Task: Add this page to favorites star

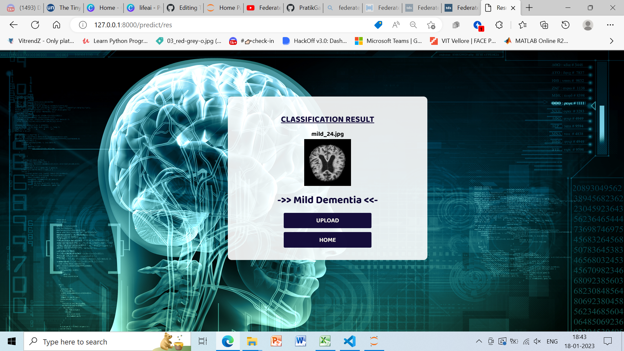Action: point(431,25)
